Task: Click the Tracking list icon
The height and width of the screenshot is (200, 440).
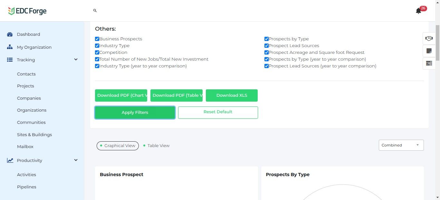Action: pos(10,60)
